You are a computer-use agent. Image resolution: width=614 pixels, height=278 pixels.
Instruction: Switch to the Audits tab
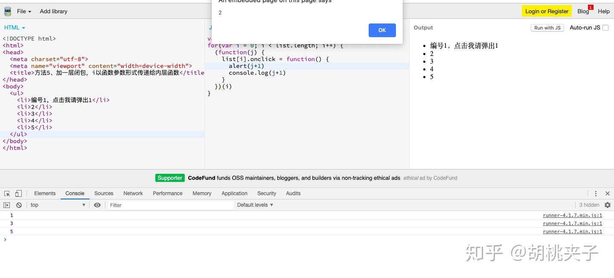293,193
